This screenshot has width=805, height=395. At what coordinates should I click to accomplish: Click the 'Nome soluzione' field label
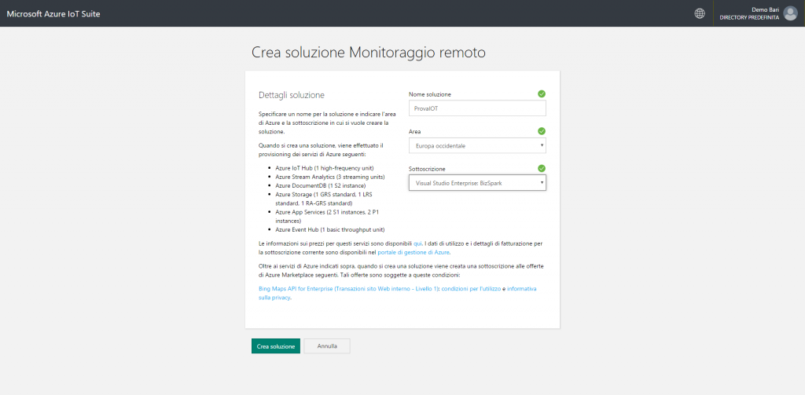click(430, 94)
